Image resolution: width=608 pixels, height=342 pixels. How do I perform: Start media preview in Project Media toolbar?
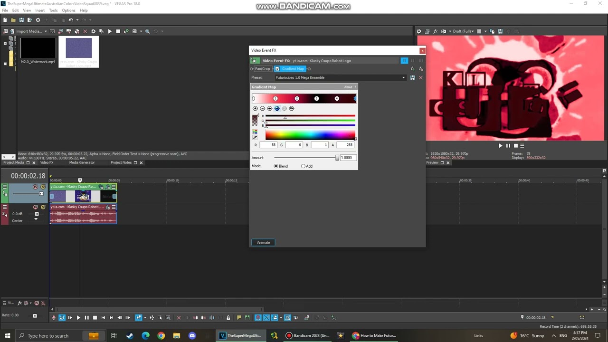coord(110,31)
